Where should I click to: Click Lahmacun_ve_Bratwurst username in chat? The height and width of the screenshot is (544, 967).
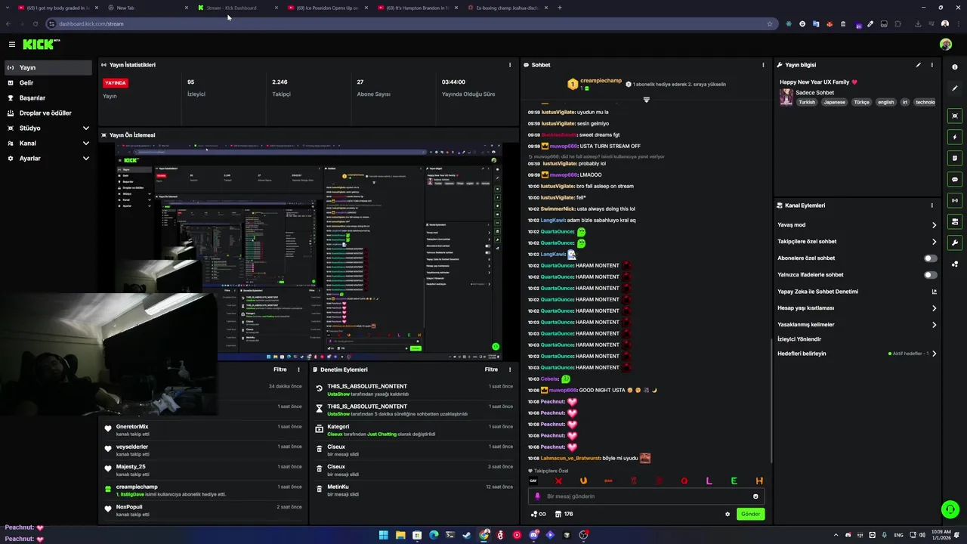[570, 459]
